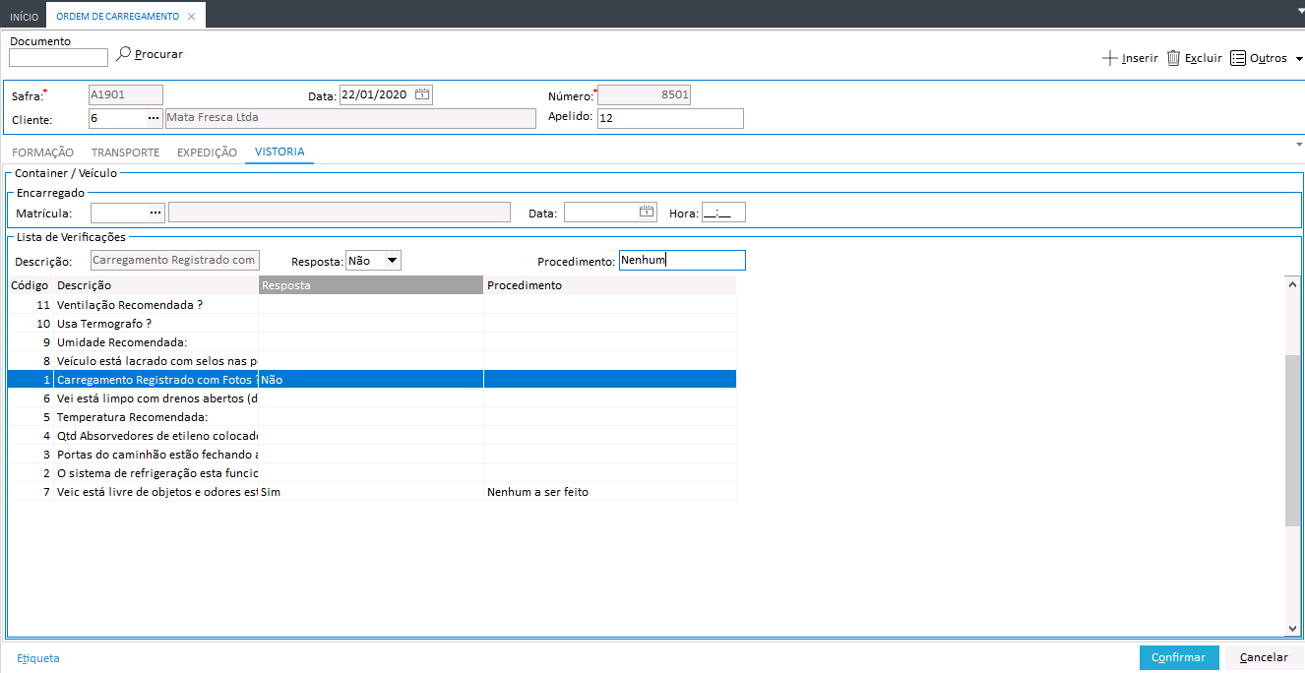Viewport: 1305px width, 673px height.
Task: Open calendar picker beside Data 22/01/2020
Action: coord(422,95)
